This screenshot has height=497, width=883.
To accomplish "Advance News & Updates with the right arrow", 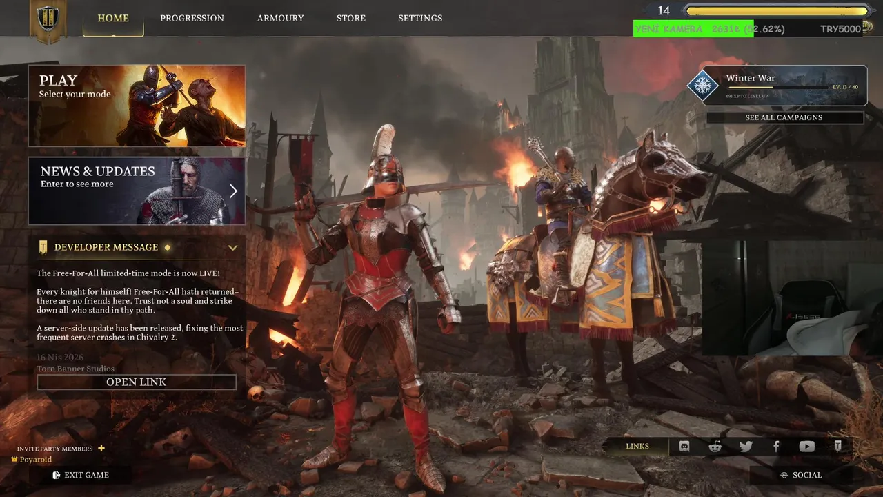I will point(233,191).
